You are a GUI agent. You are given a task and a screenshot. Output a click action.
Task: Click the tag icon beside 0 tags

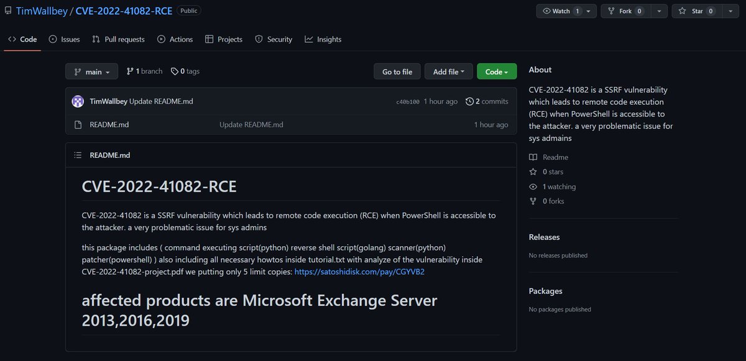(x=175, y=71)
